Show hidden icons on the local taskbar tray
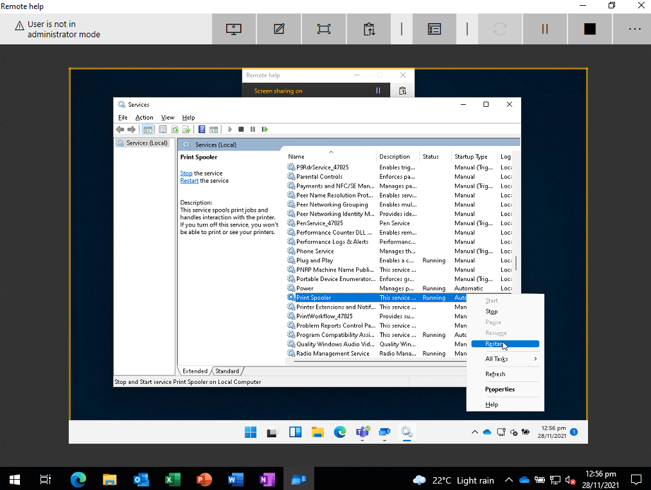Image resolution: width=651 pixels, height=490 pixels. pyautogui.click(x=508, y=480)
